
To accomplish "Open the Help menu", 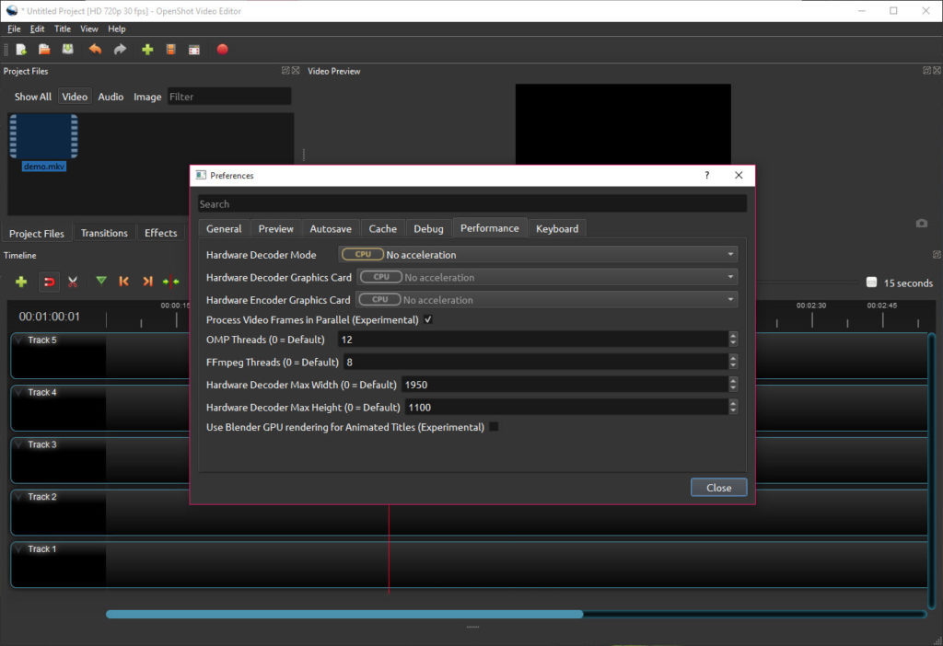I will 117,29.
